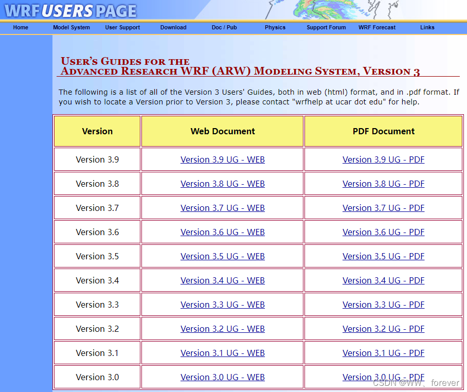The image size is (467, 392).
Task: Click the 'Version 3.4' table cell
Action: [97, 280]
